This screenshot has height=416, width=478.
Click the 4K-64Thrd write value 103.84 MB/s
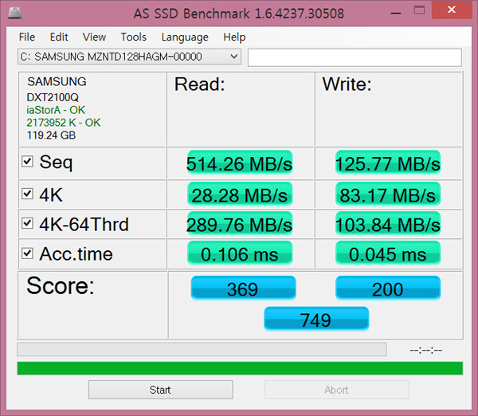[x=388, y=224]
